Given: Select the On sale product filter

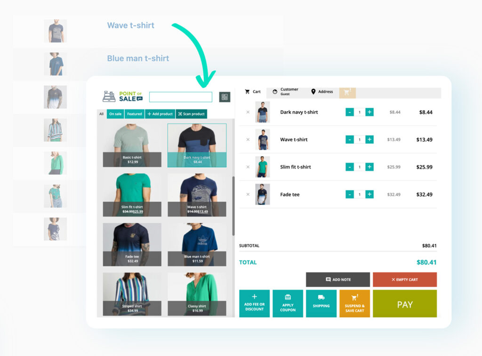Looking at the screenshot, I should coord(115,113).
